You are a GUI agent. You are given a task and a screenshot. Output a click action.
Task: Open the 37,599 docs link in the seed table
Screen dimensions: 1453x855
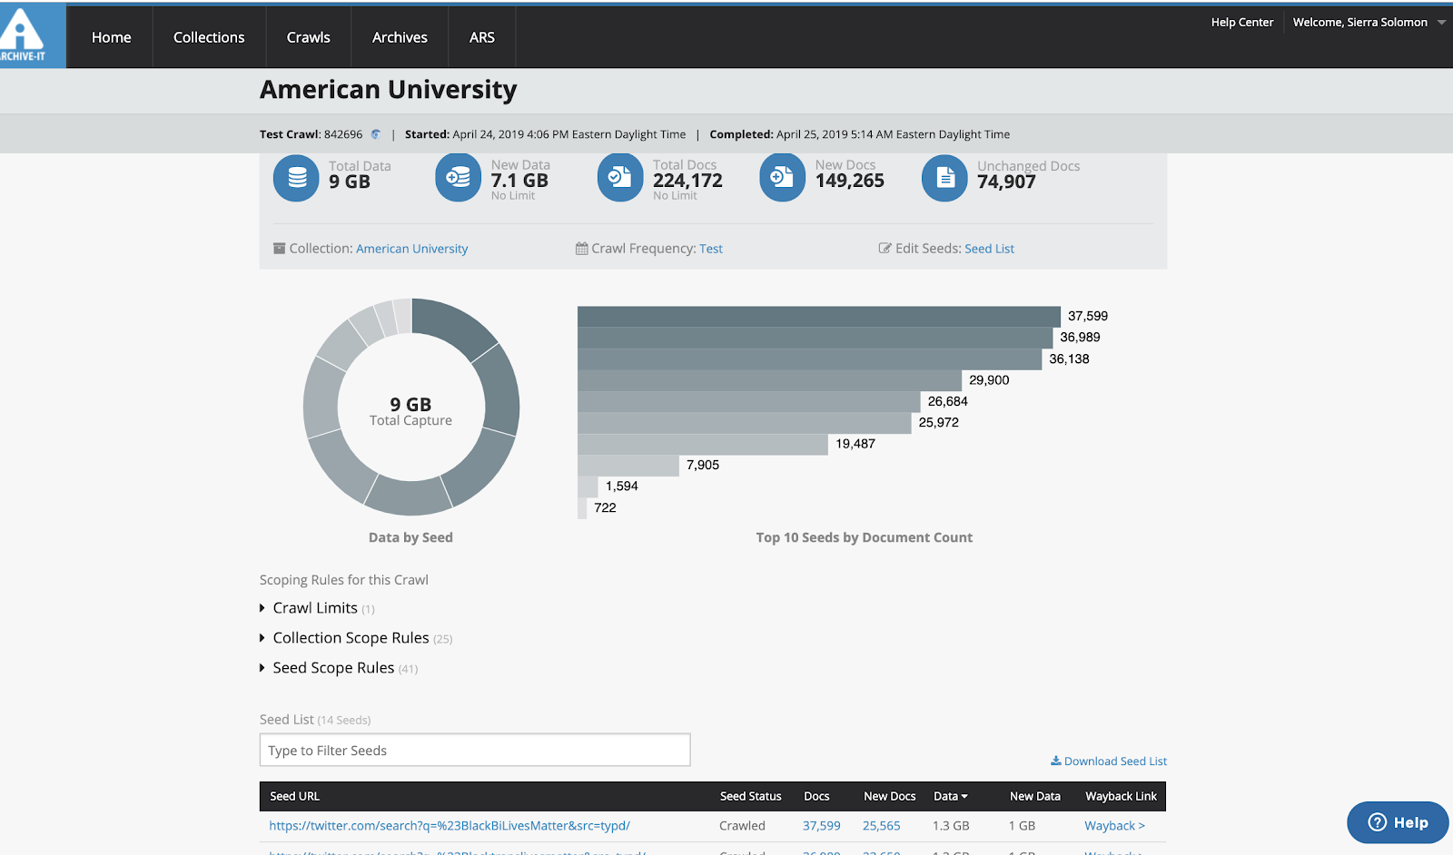[822, 826]
